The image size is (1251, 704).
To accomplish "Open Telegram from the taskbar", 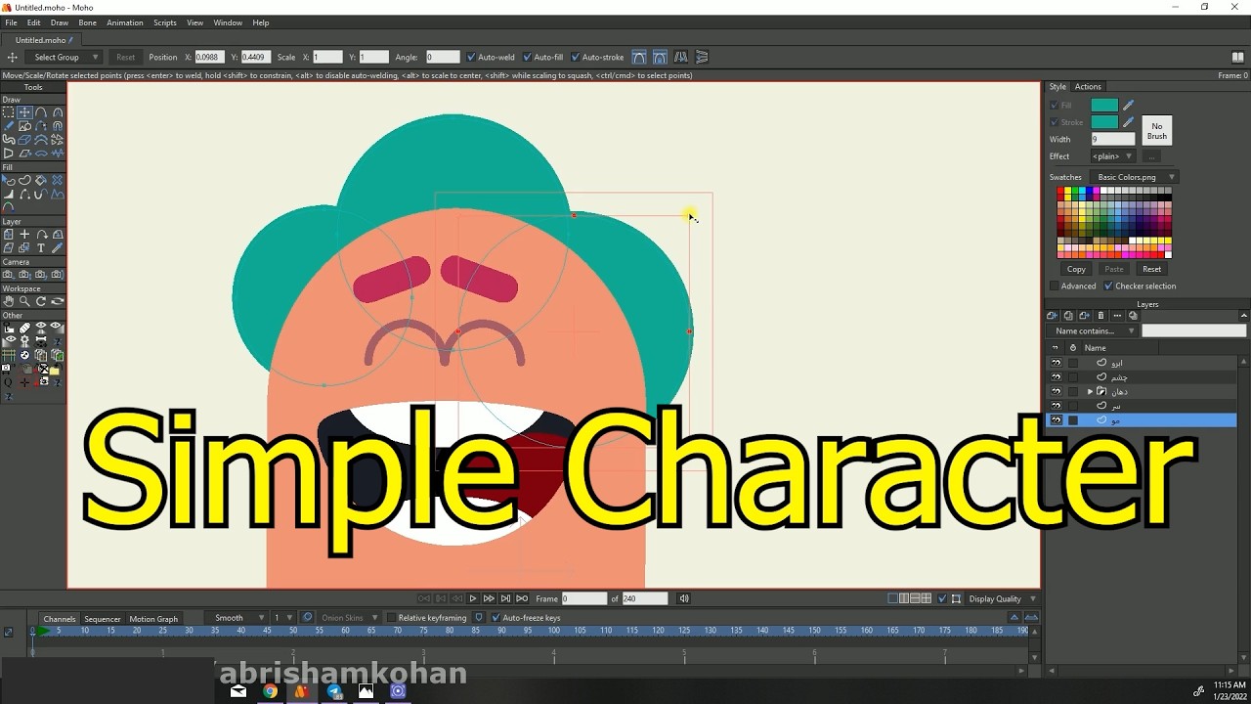I will click(334, 691).
